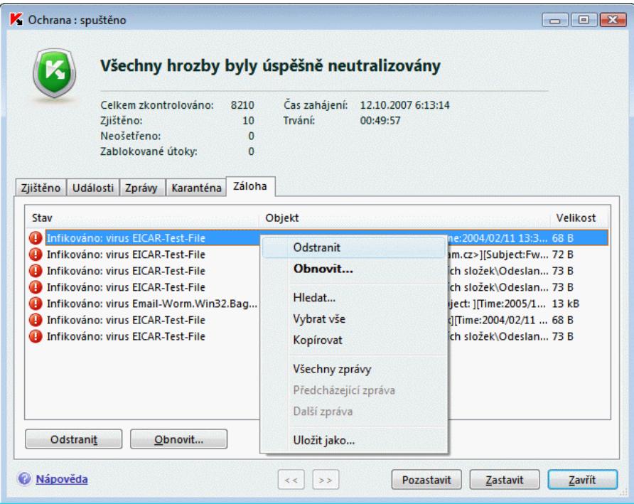Sort by the Stav column header

click(142, 218)
